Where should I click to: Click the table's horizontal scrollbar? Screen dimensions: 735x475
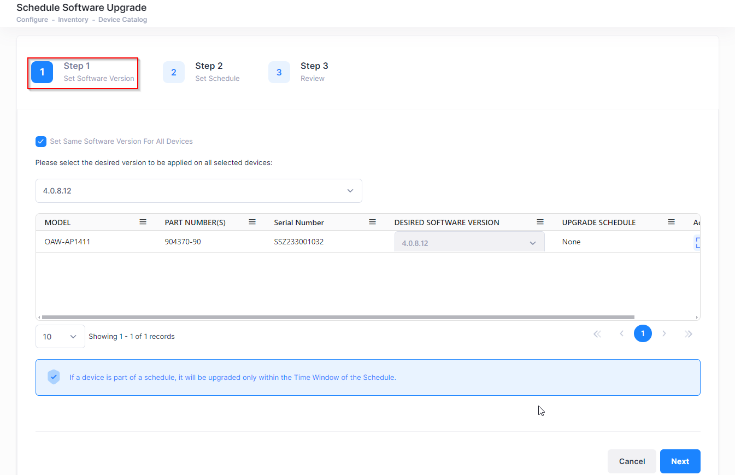338,317
